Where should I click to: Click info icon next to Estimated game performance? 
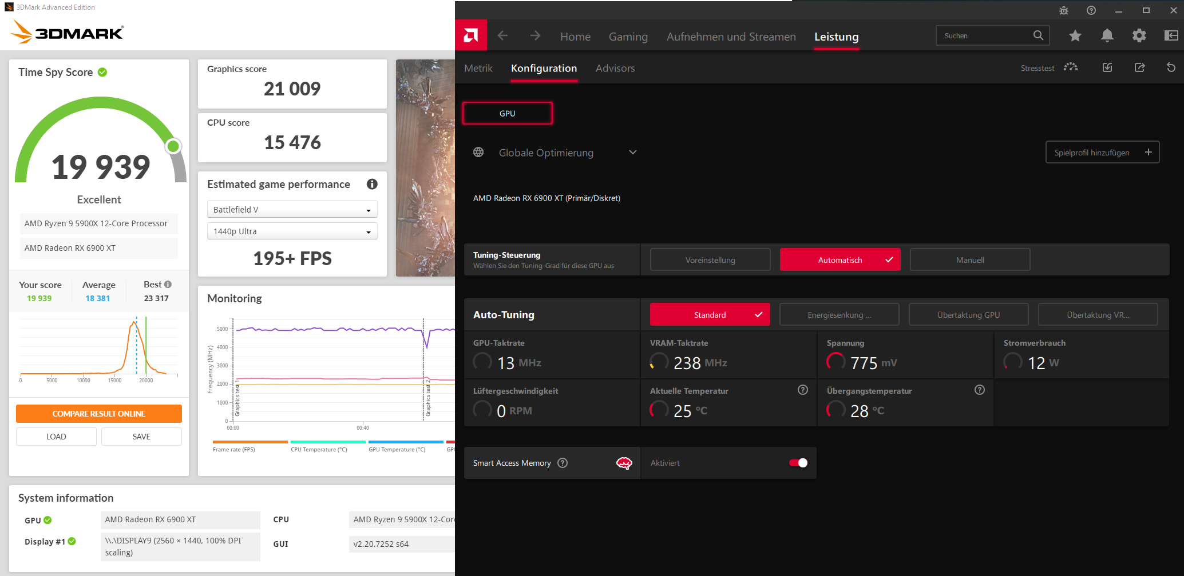pyautogui.click(x=372, y=184)
